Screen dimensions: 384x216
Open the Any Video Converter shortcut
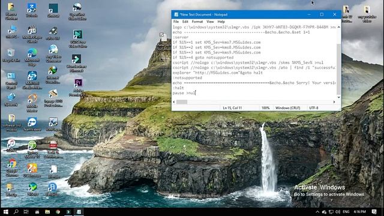pyautogui.click(x=53, y=53)
